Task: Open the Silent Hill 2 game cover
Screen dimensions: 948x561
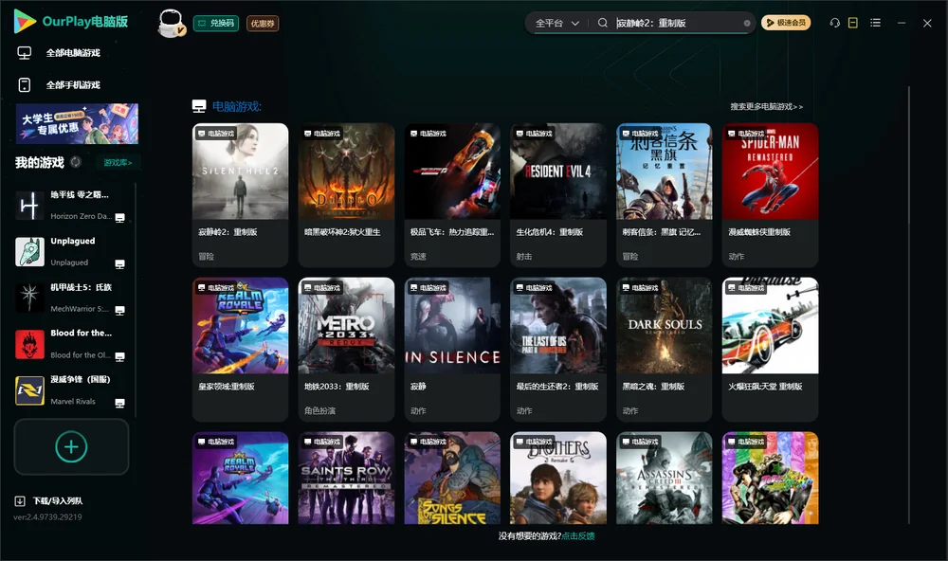Action: coord(241,172)
